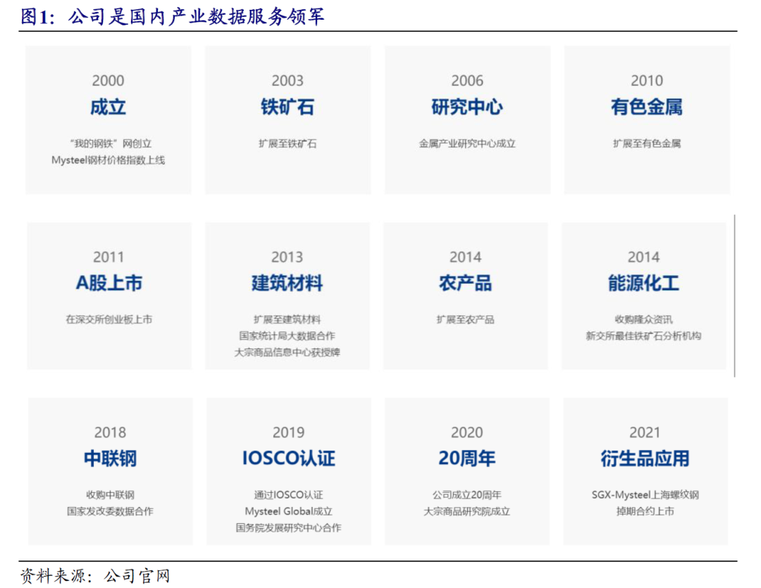Select the 2019 year label

point(288,432)
